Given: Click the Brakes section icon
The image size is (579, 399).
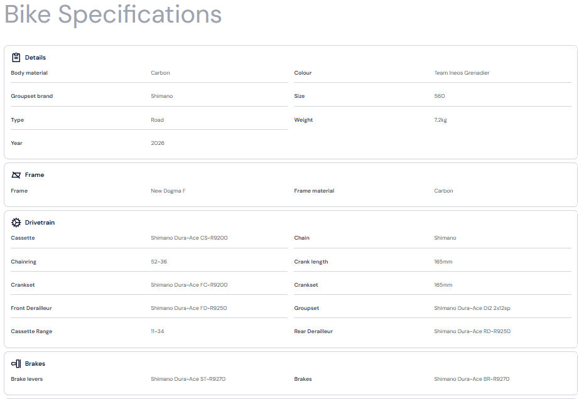Looking at the screenshot, I should click(x=16, y=364).
